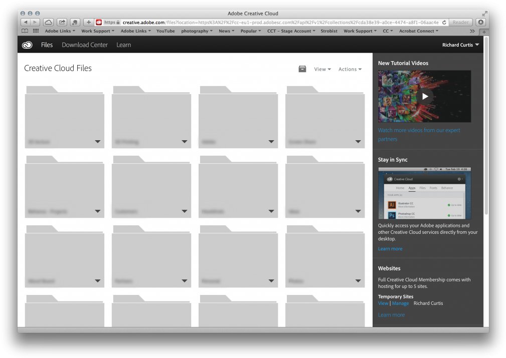Open Acrobat Connect bookmarks folder
This screenshot has width=506, height=358.
[x=419, y=31]
